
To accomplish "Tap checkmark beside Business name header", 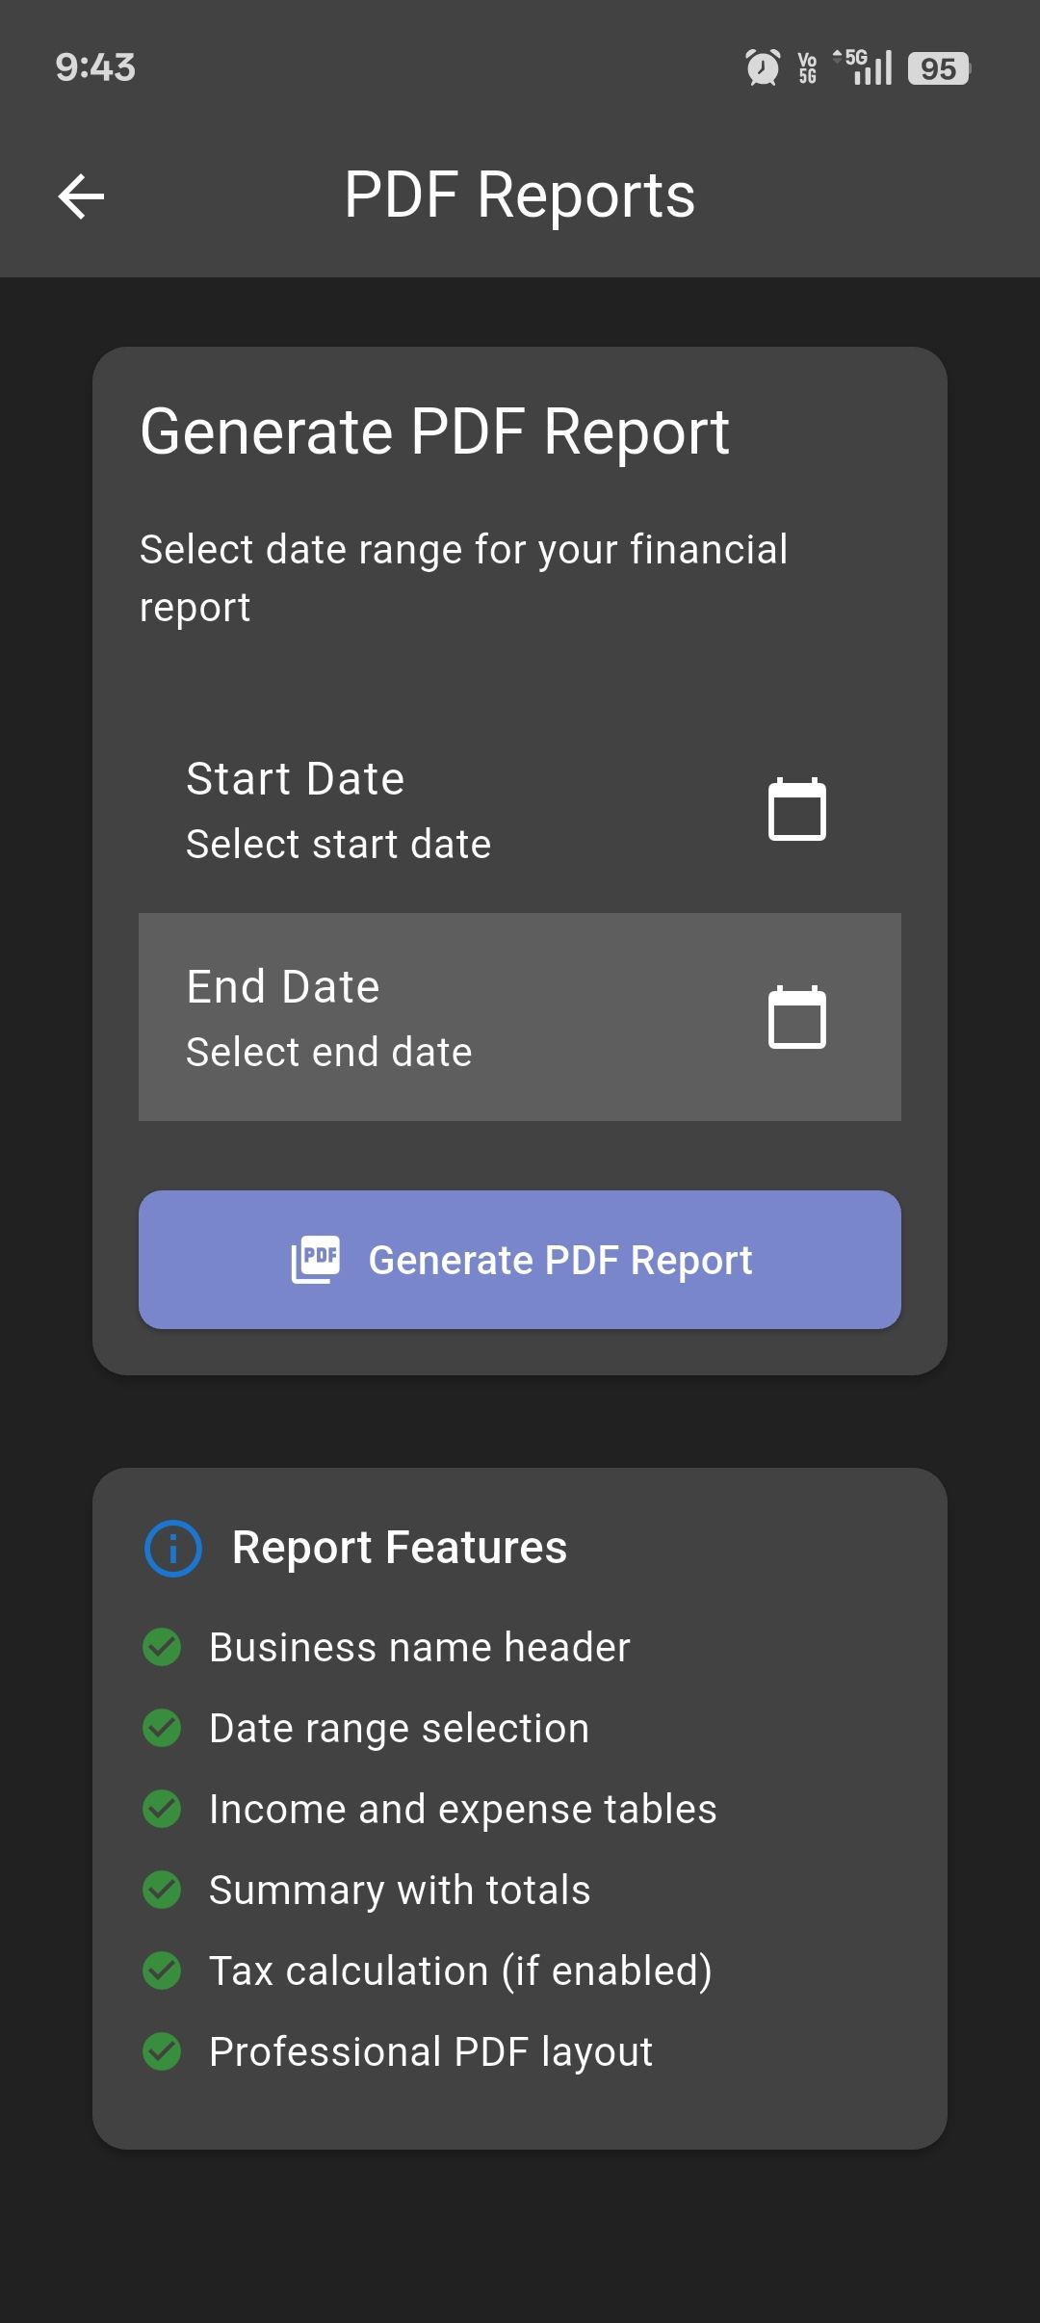I will point(162,1647).
